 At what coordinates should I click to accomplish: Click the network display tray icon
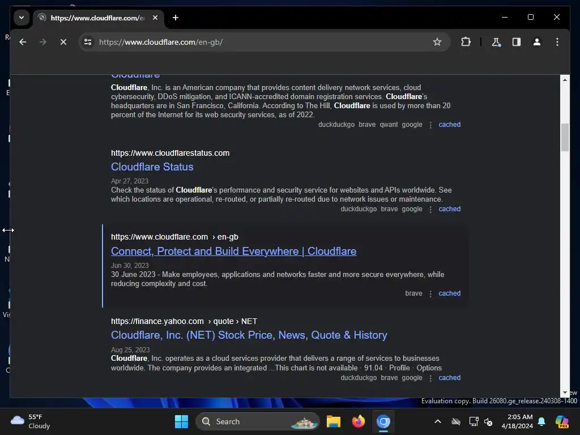tap(474, 421)
